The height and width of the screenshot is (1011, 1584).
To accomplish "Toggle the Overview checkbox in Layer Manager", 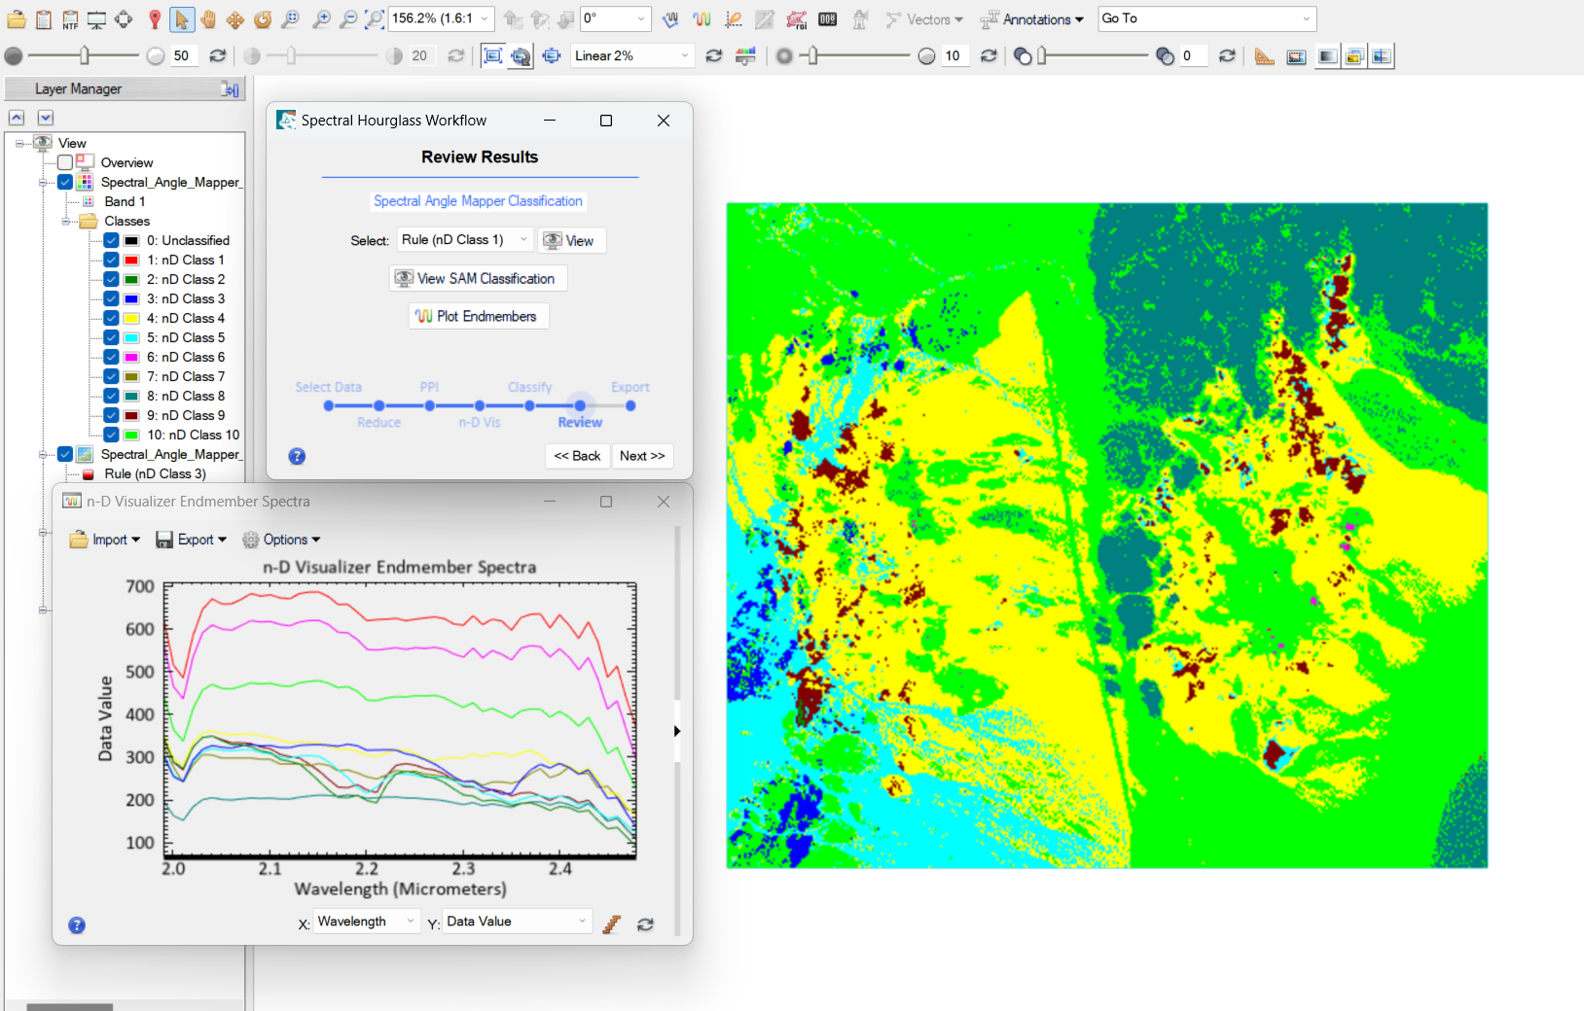I will point(65,162).
